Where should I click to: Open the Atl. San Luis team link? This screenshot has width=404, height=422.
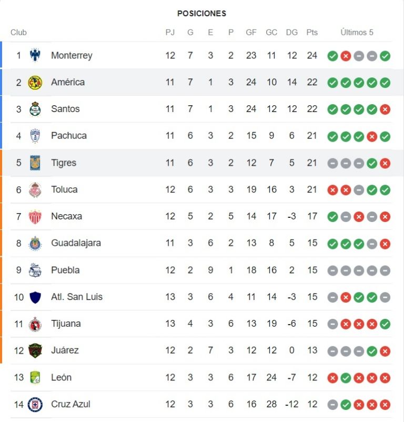77,297
